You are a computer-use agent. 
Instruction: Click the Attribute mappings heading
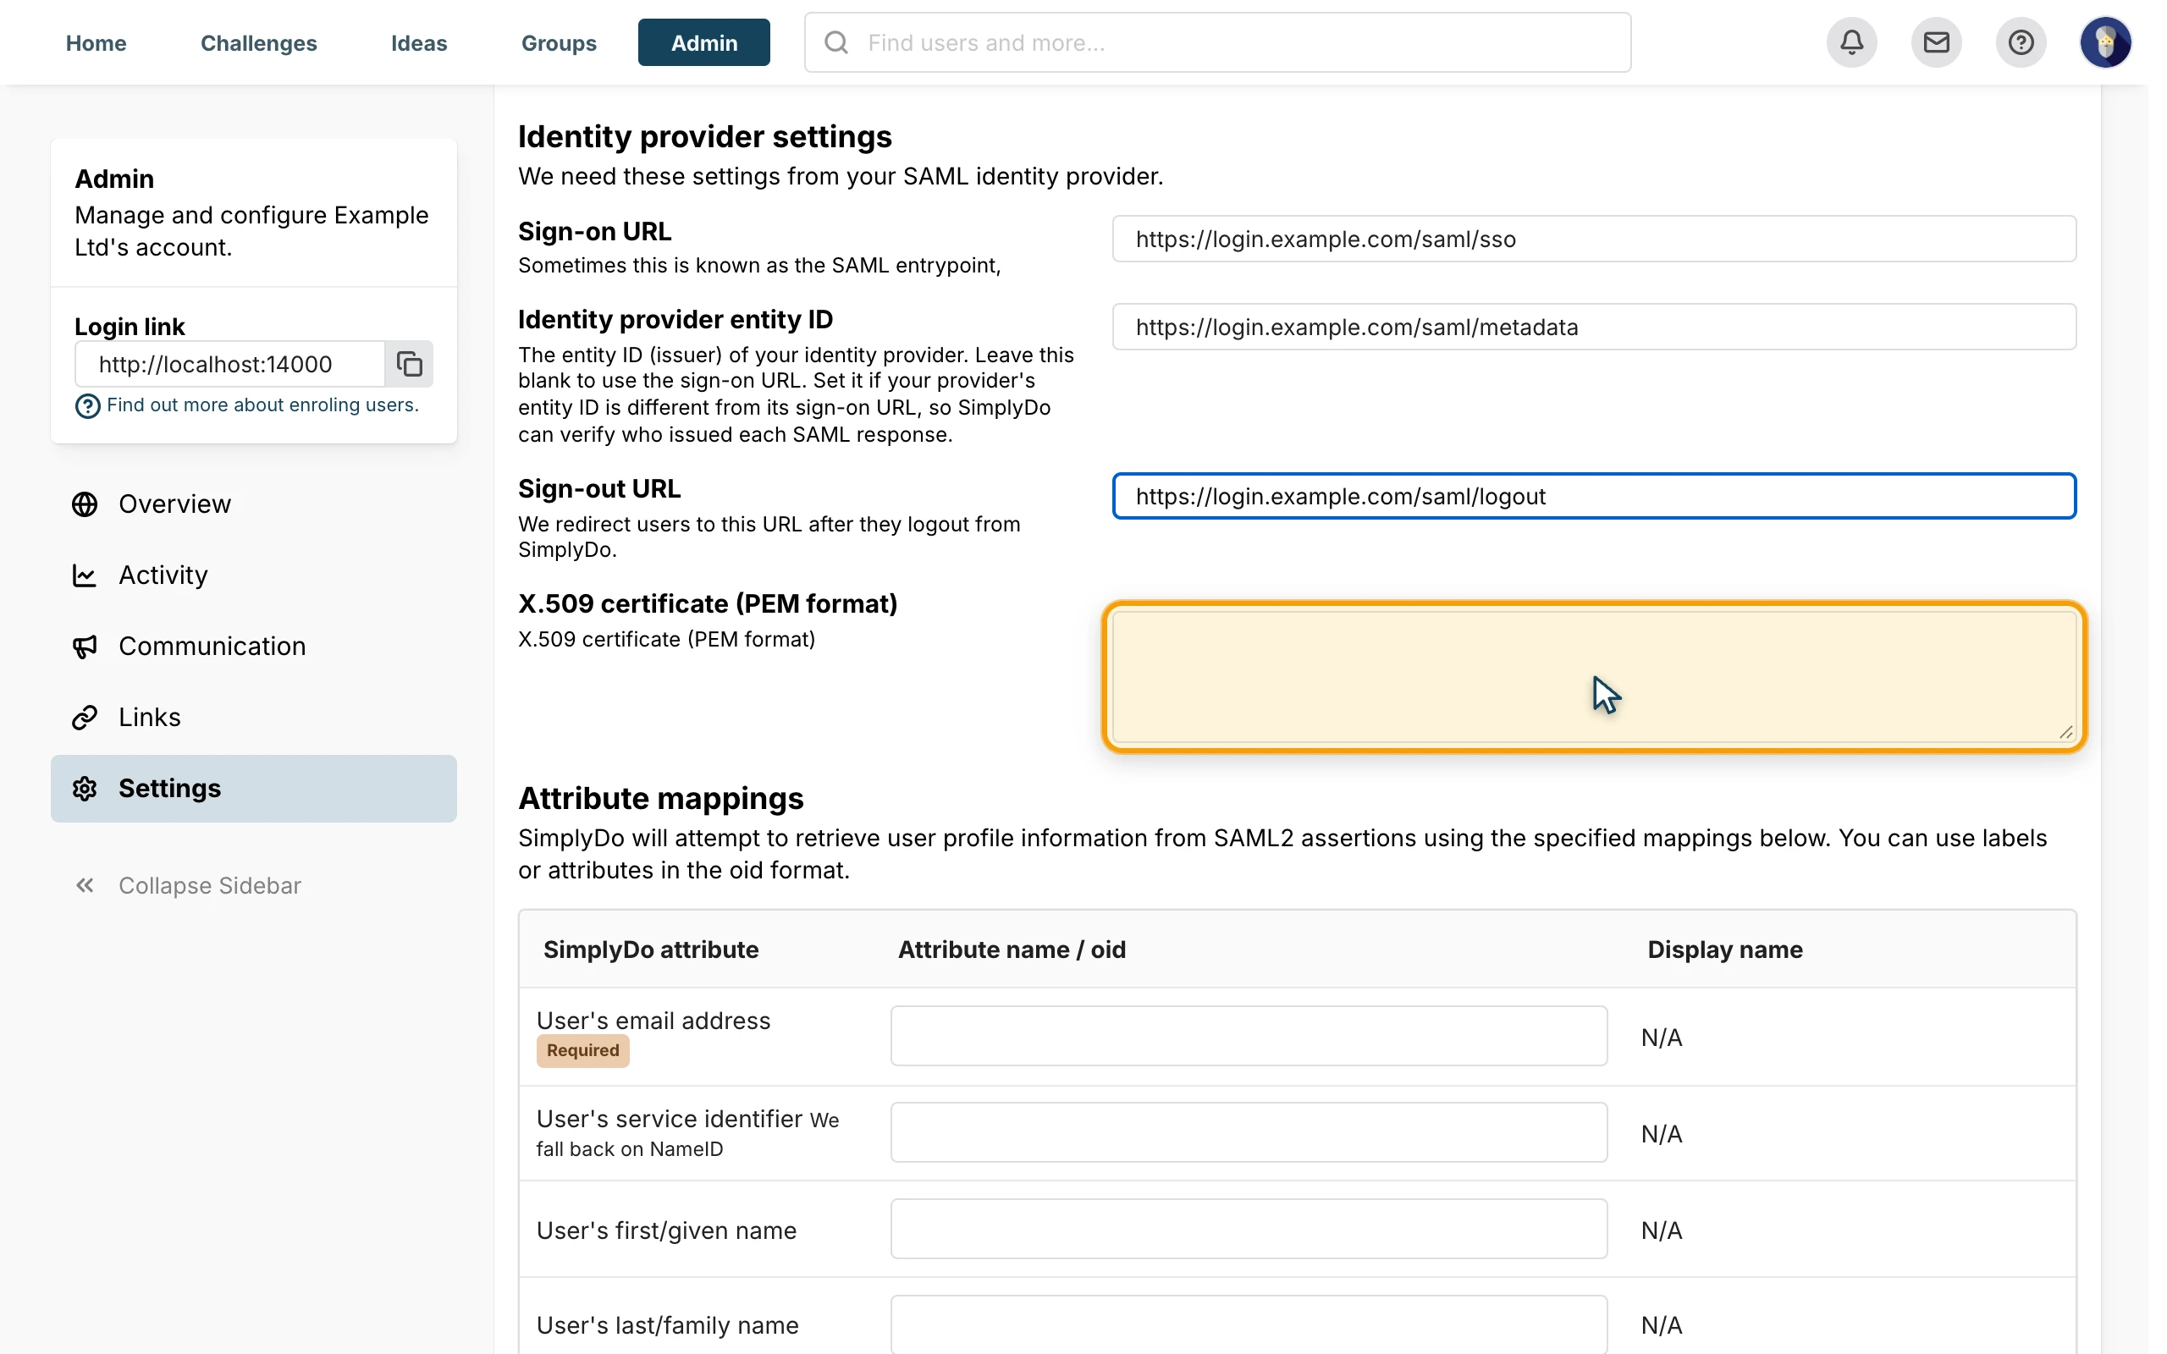point(661,798)
